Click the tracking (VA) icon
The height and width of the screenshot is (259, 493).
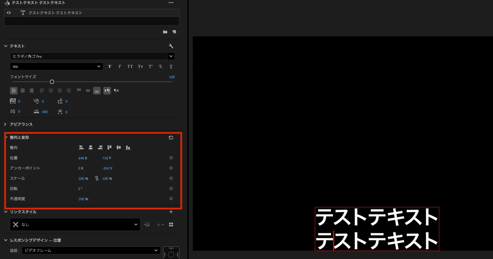pos(13,101)
